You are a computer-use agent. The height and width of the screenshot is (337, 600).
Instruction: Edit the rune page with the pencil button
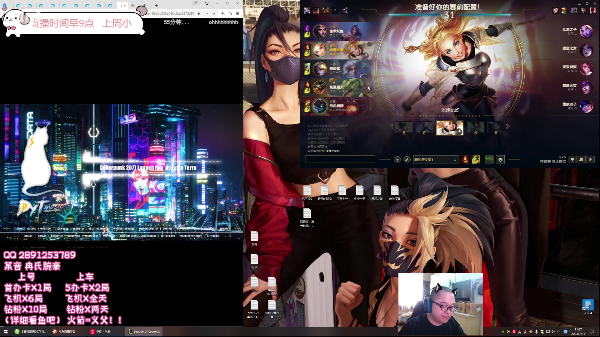click(407, 160)
